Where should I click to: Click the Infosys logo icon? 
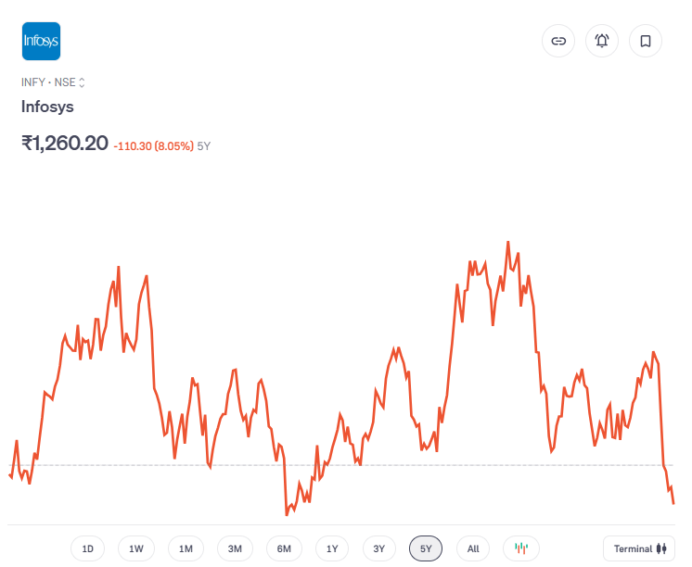(41, 41)
